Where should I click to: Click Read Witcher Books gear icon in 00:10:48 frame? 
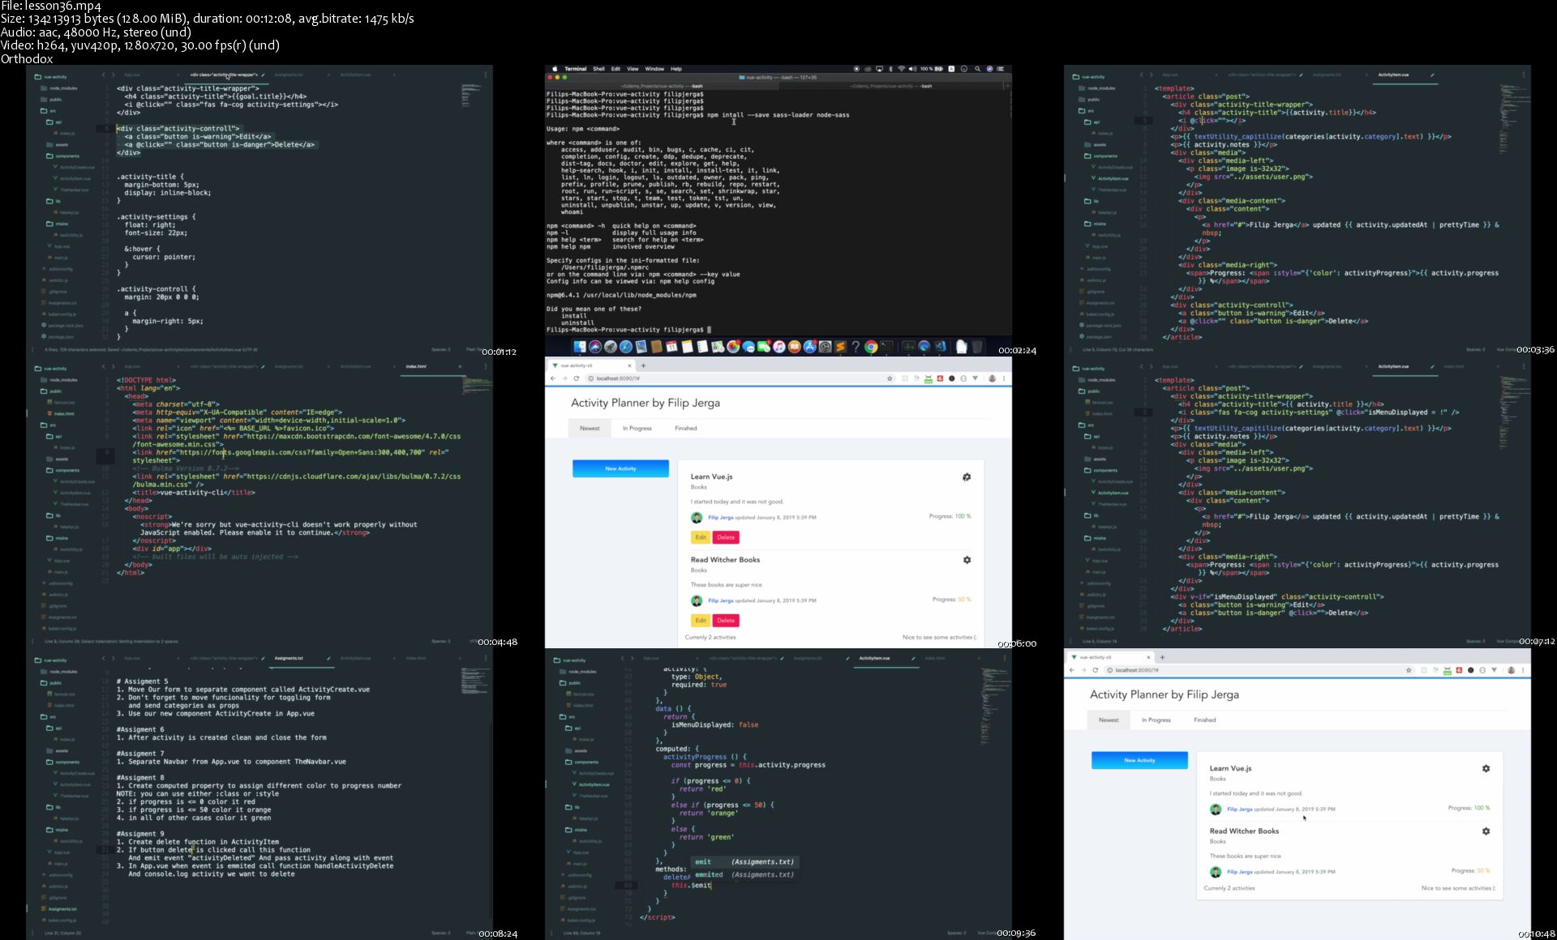(x=1486, y=831)
